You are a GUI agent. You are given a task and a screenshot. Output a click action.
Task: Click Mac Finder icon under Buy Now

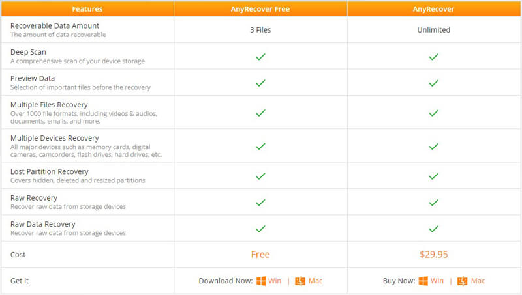[x=462, y=281]
